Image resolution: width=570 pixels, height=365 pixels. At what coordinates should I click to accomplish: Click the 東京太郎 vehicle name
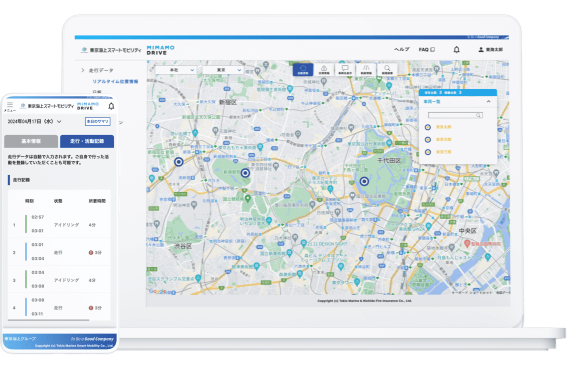pyautogui.click(x=443, y=127)
